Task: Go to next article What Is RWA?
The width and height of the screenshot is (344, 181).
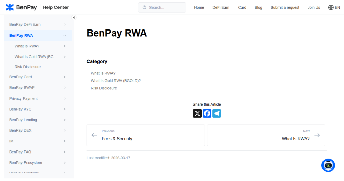Action: 266,135
